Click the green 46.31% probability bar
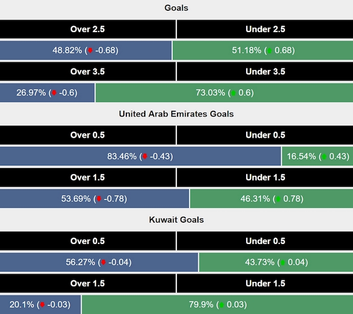Image resolution: width=353 pixels, height=314 pixels. tap(271, 199)
